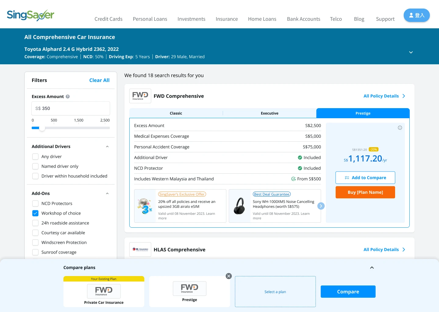Click the info icon in the price panel

coord(400,128)
